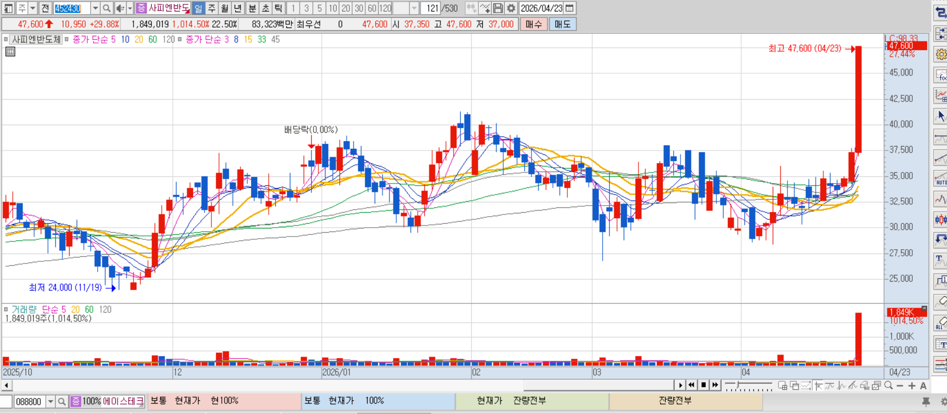Viewport: 947px width, 414px height.
Task: Toggle the layout icon at far top-left
Action: pos(8,8)
